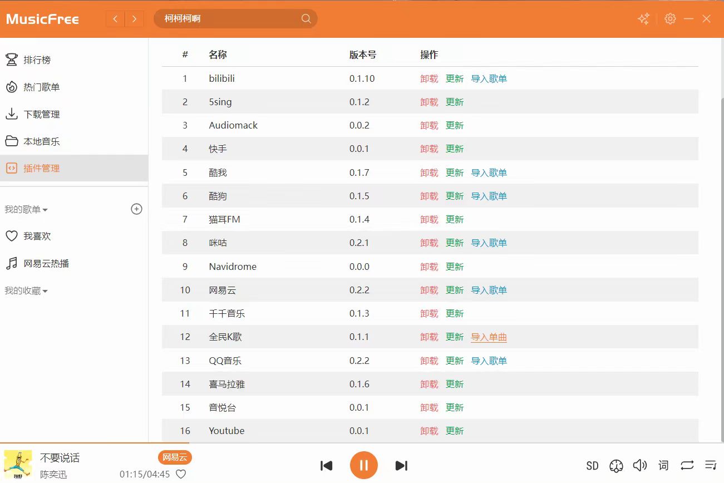Image resolution: width=724 pixels, height=483 pixels.
Task: Open the playback speed icon
Action: pos(616,466)
